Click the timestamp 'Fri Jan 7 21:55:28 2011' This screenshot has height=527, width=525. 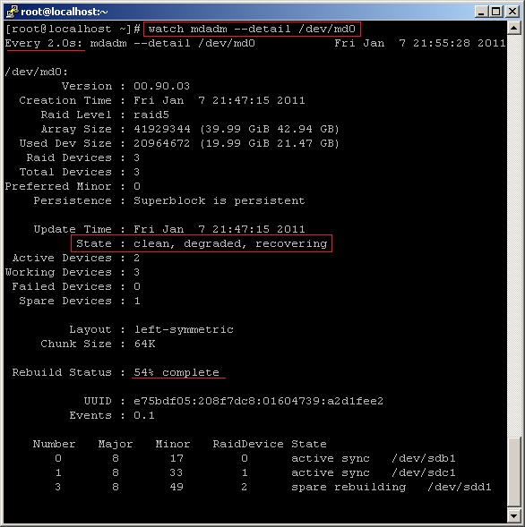[419, 43]
